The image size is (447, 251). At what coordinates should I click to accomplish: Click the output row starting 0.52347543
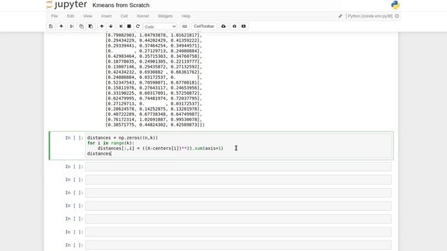point(154,82)
